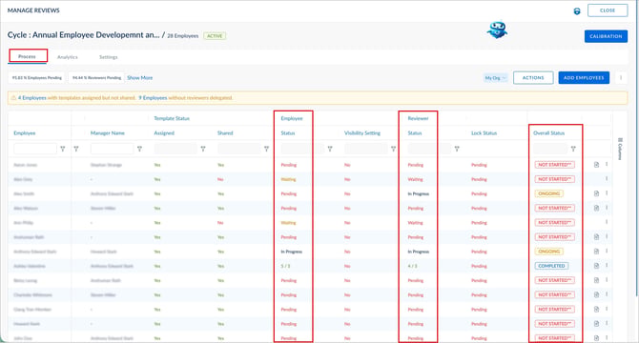
Task: Select the Employees Pending percentage chip
Action: [x=36, y=78]
